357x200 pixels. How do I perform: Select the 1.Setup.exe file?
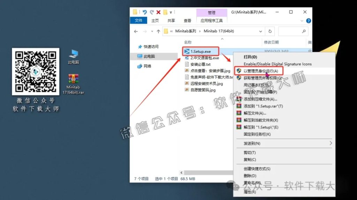(200, 51)
